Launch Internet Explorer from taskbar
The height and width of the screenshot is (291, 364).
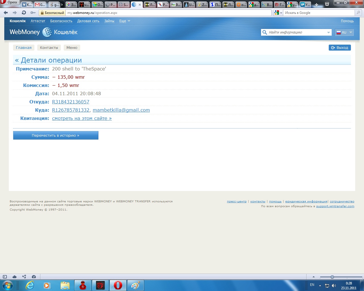tap(30, 285)
